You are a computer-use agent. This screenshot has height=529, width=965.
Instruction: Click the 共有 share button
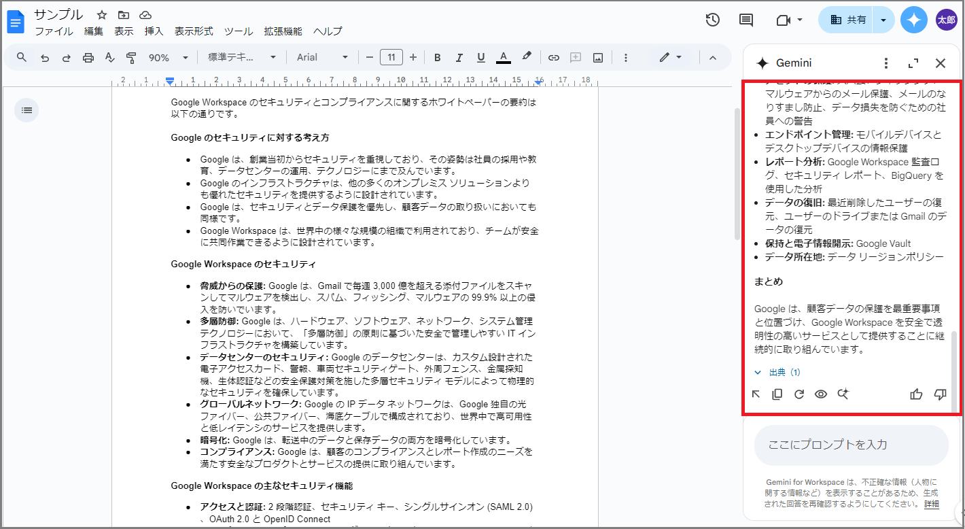tap(847, 20)
